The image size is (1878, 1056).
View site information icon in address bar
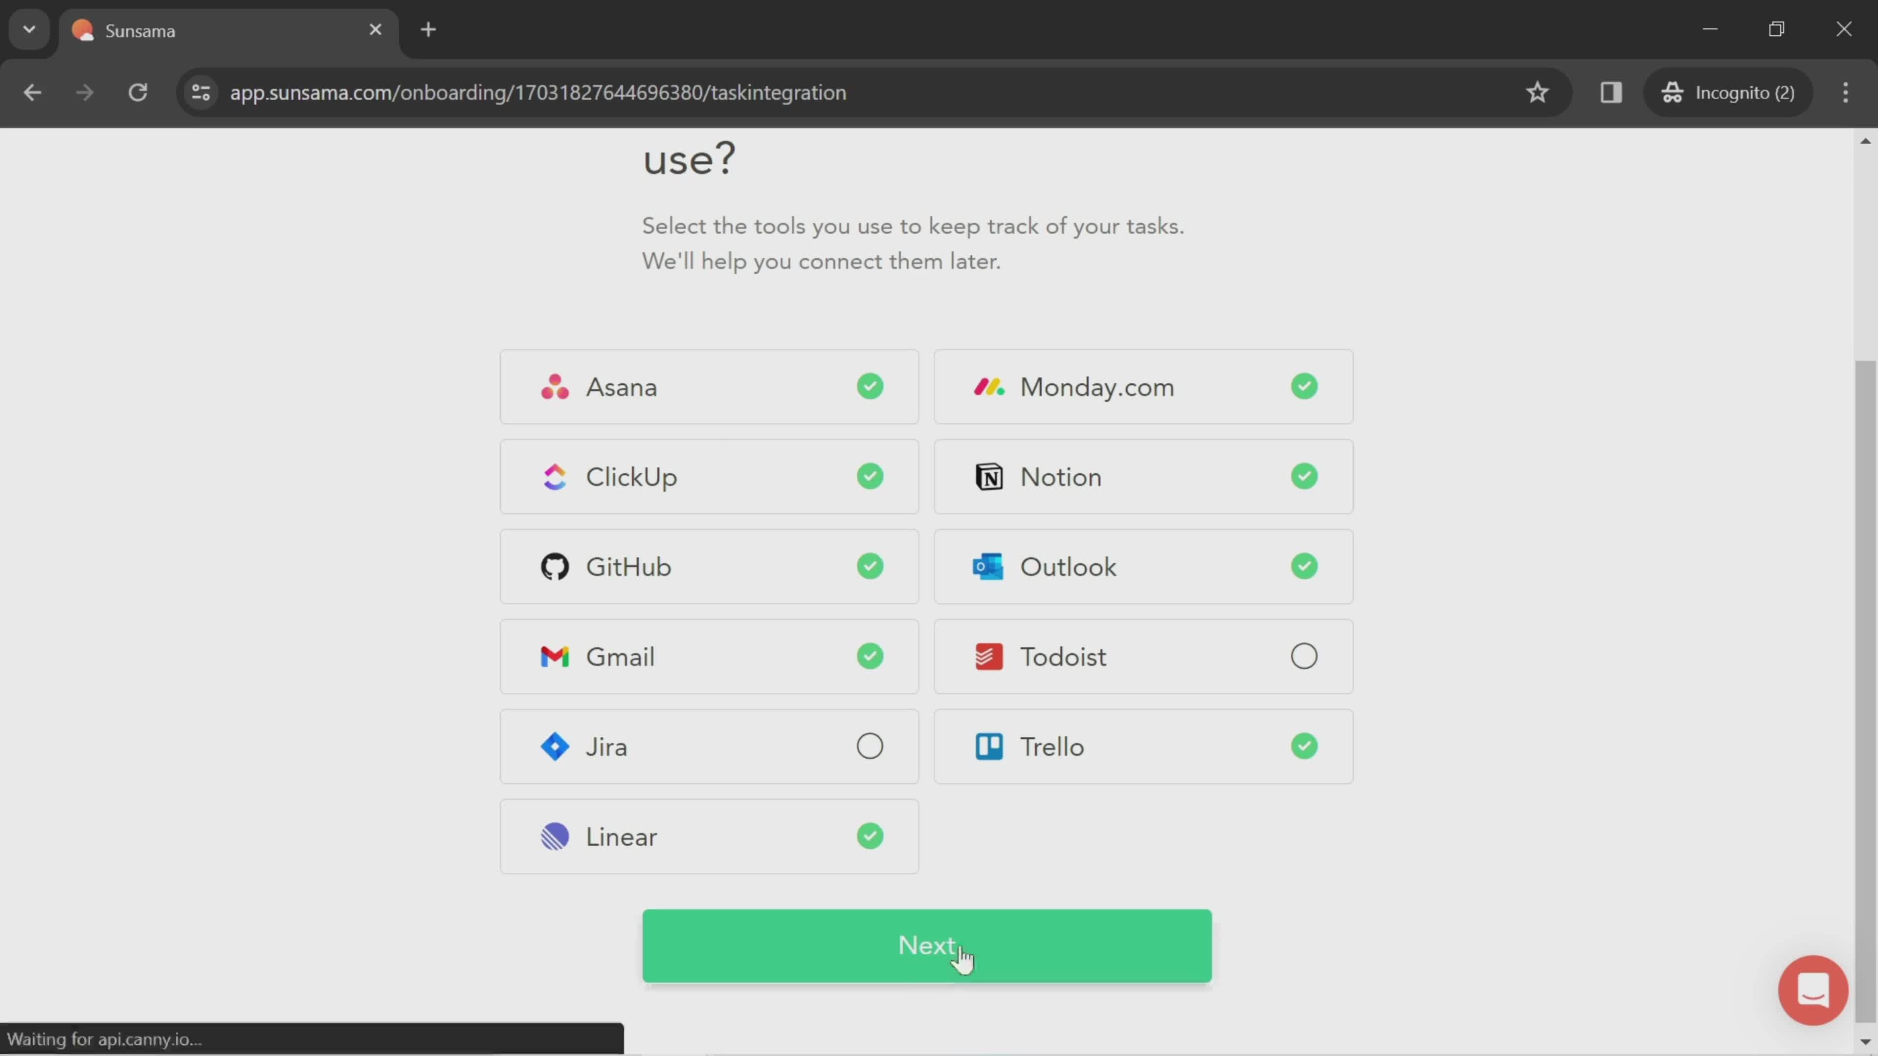pos(201,92)
